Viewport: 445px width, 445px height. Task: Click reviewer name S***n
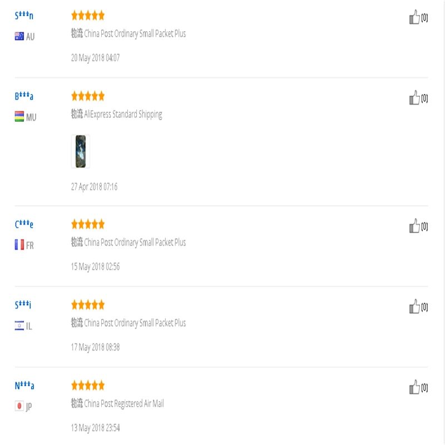(24, 16)
